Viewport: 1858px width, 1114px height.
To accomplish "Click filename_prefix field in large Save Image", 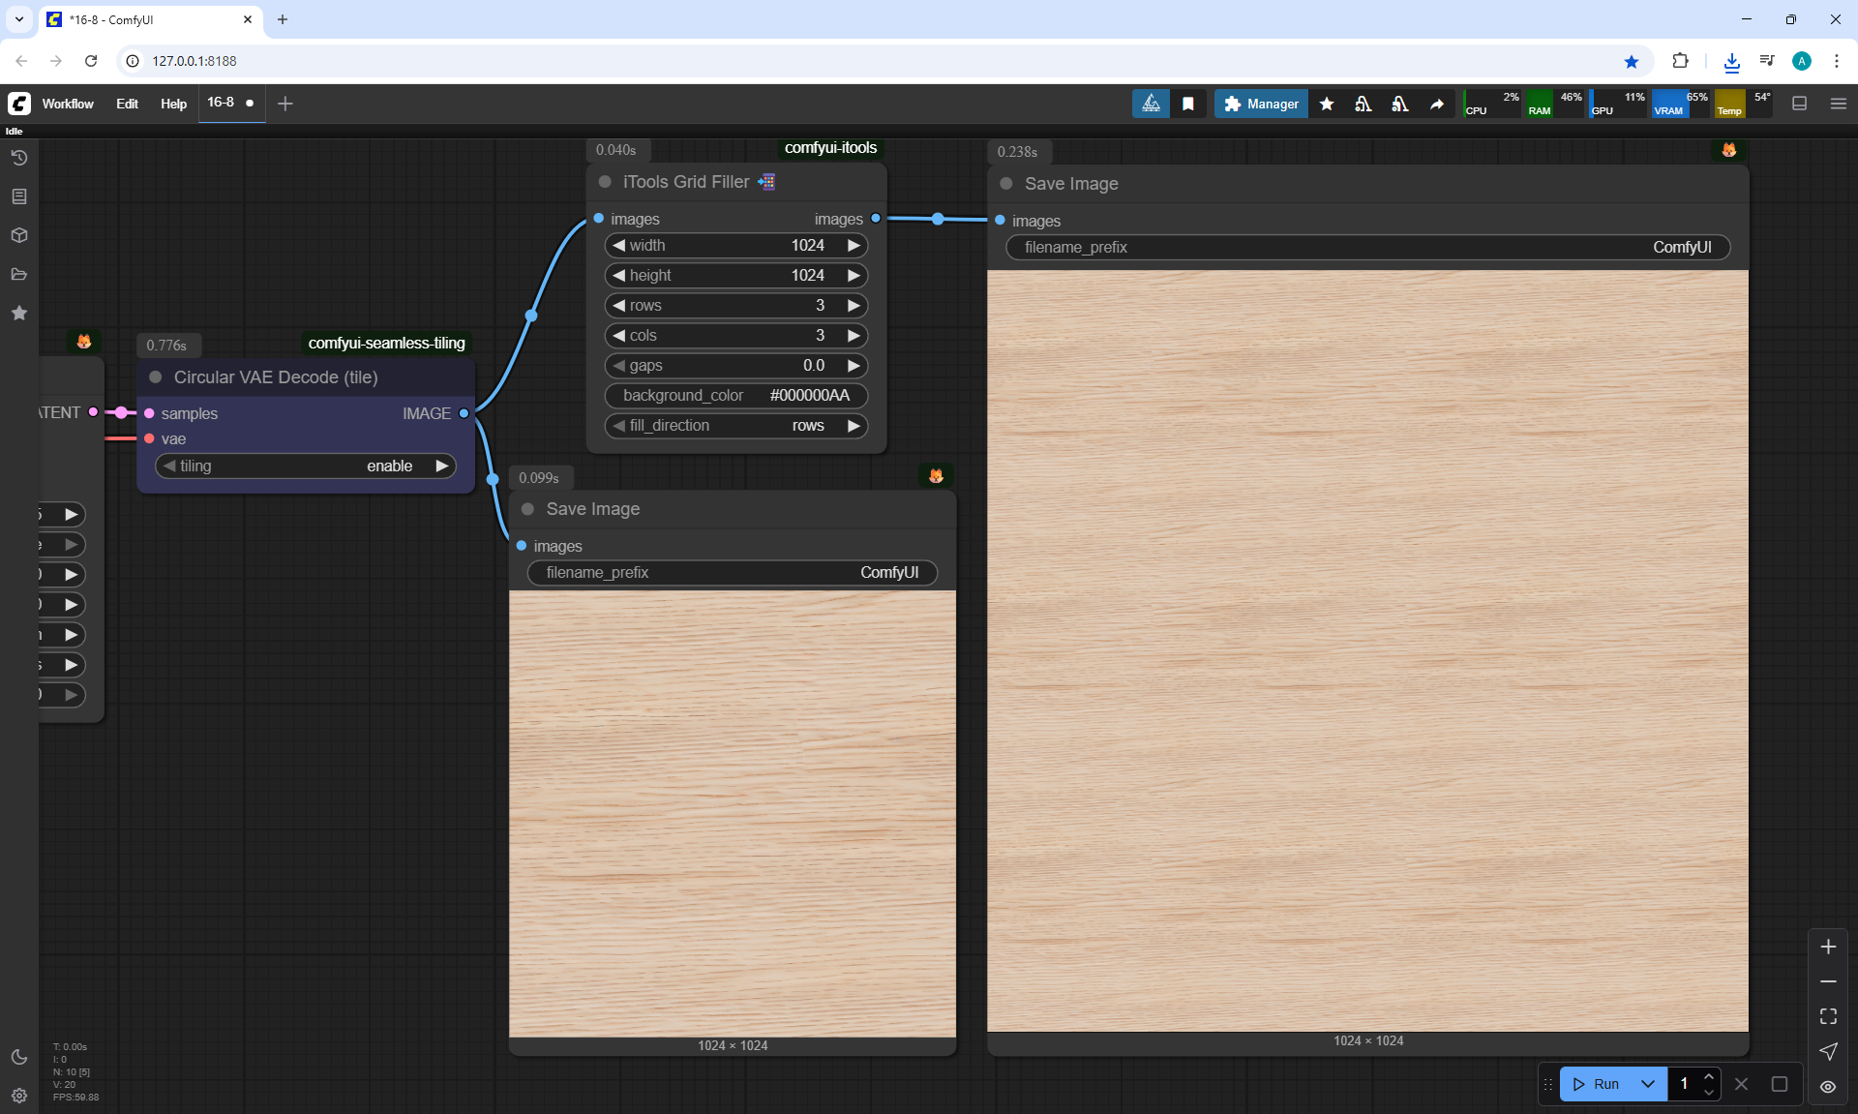I will click(x=1366, y=248).
